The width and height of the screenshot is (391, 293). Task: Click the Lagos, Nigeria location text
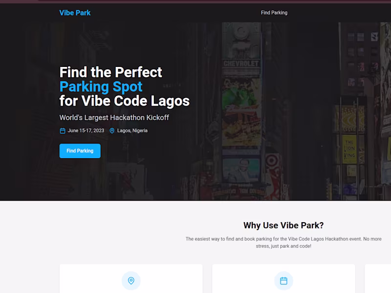click(x=132, y=130)
